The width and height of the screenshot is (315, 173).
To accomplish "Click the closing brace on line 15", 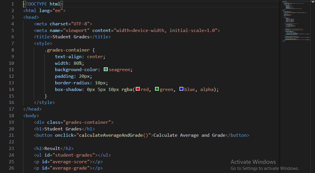I will pyautogui.click(x=46, y=96).
